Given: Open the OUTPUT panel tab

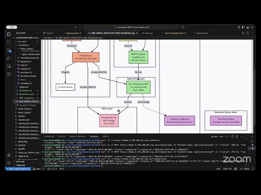Looking at the screenshot, I should click(62, 136).
